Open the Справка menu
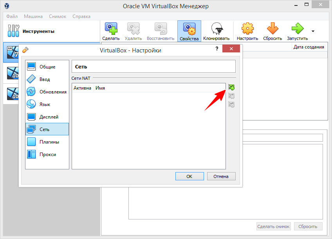 point(81,16)
